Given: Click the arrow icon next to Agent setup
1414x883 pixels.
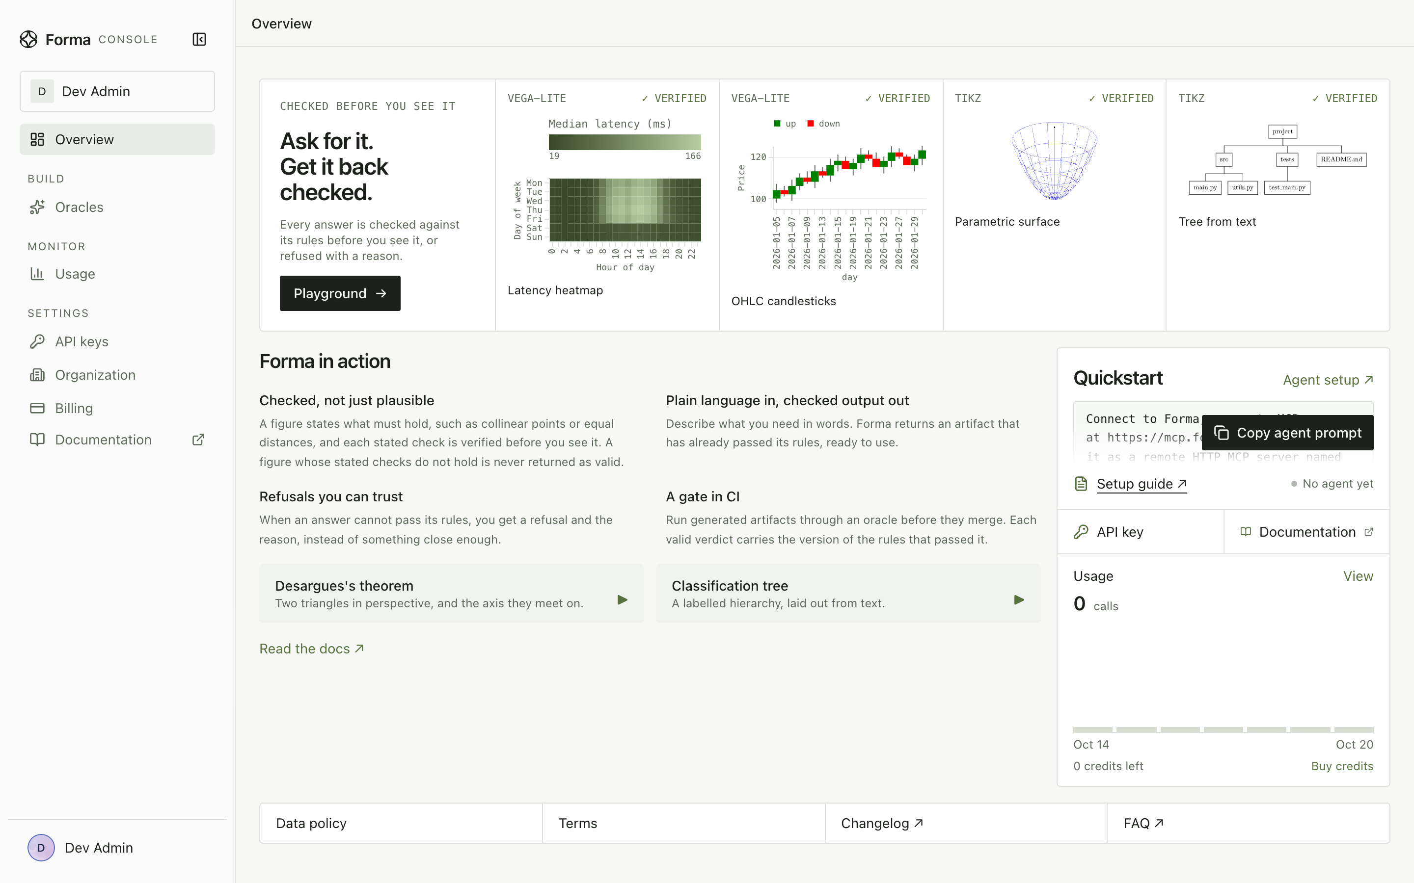Looking at the screenshot, I should tap(1368, 380).
